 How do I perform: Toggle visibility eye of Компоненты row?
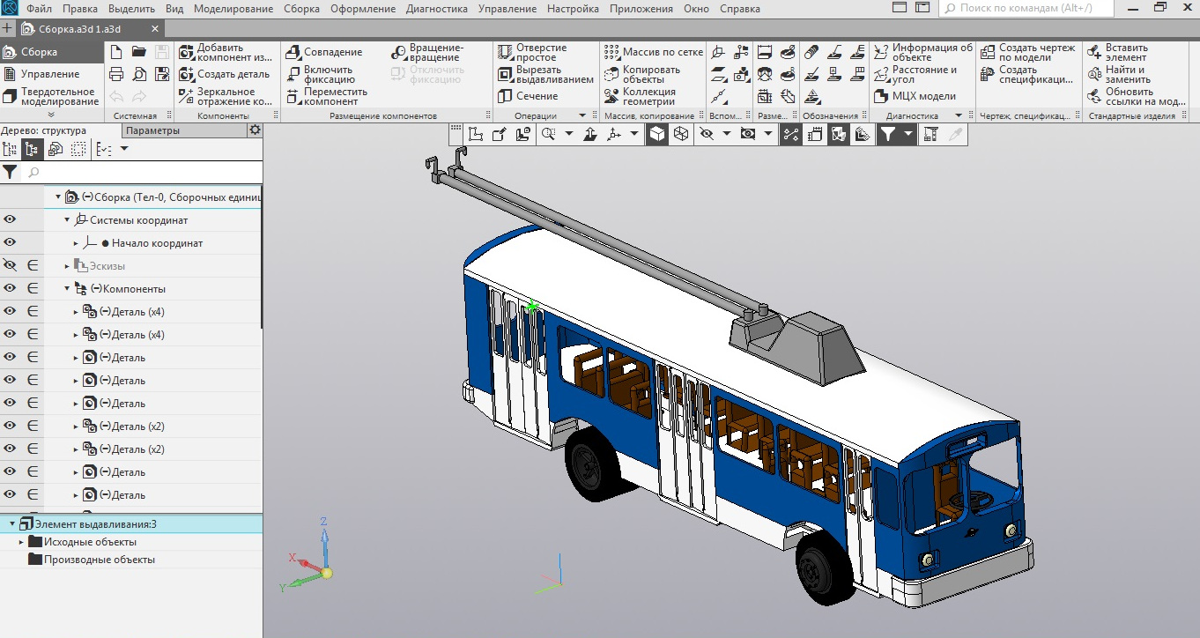tap(11, 288)
